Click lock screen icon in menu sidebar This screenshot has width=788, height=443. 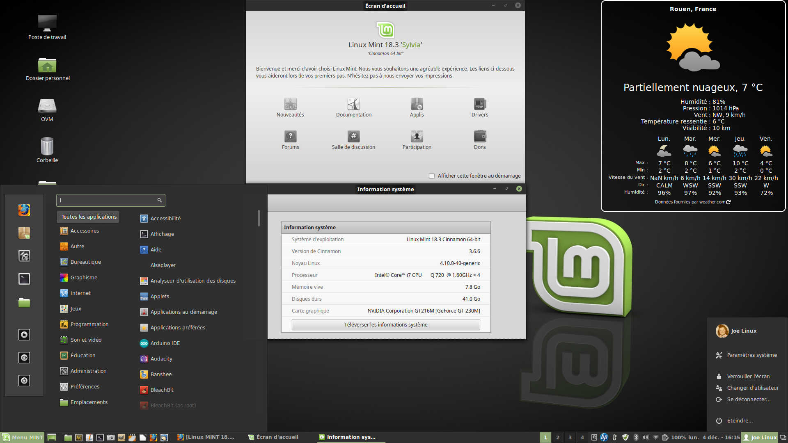[24, 335]
